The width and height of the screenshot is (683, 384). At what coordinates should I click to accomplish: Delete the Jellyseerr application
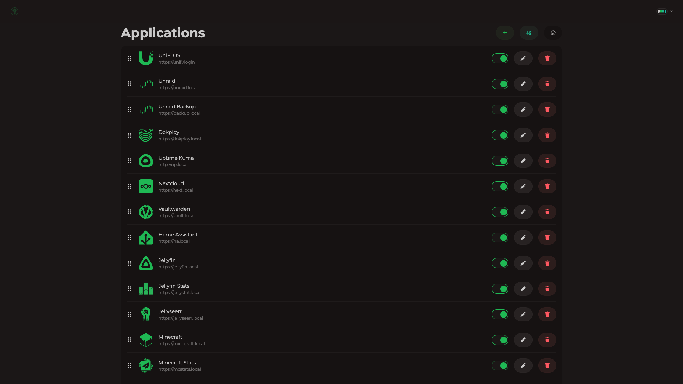coord(547,314)
